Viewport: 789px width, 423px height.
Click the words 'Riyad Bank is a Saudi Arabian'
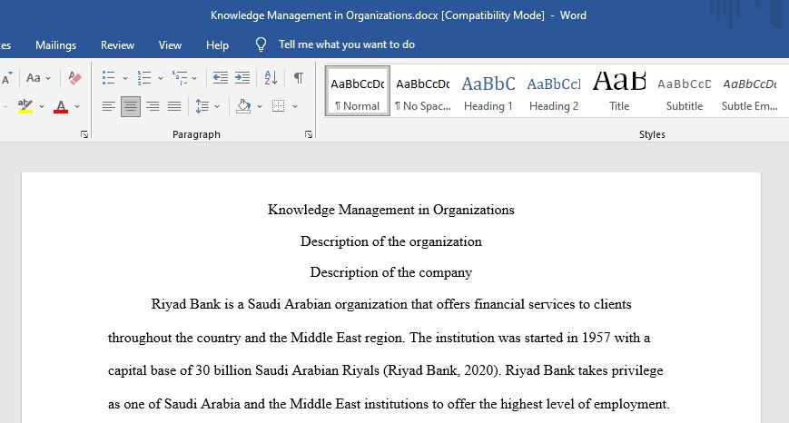click(x=242, y=304)
